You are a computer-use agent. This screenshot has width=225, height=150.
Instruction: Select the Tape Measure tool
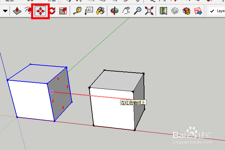77,11
